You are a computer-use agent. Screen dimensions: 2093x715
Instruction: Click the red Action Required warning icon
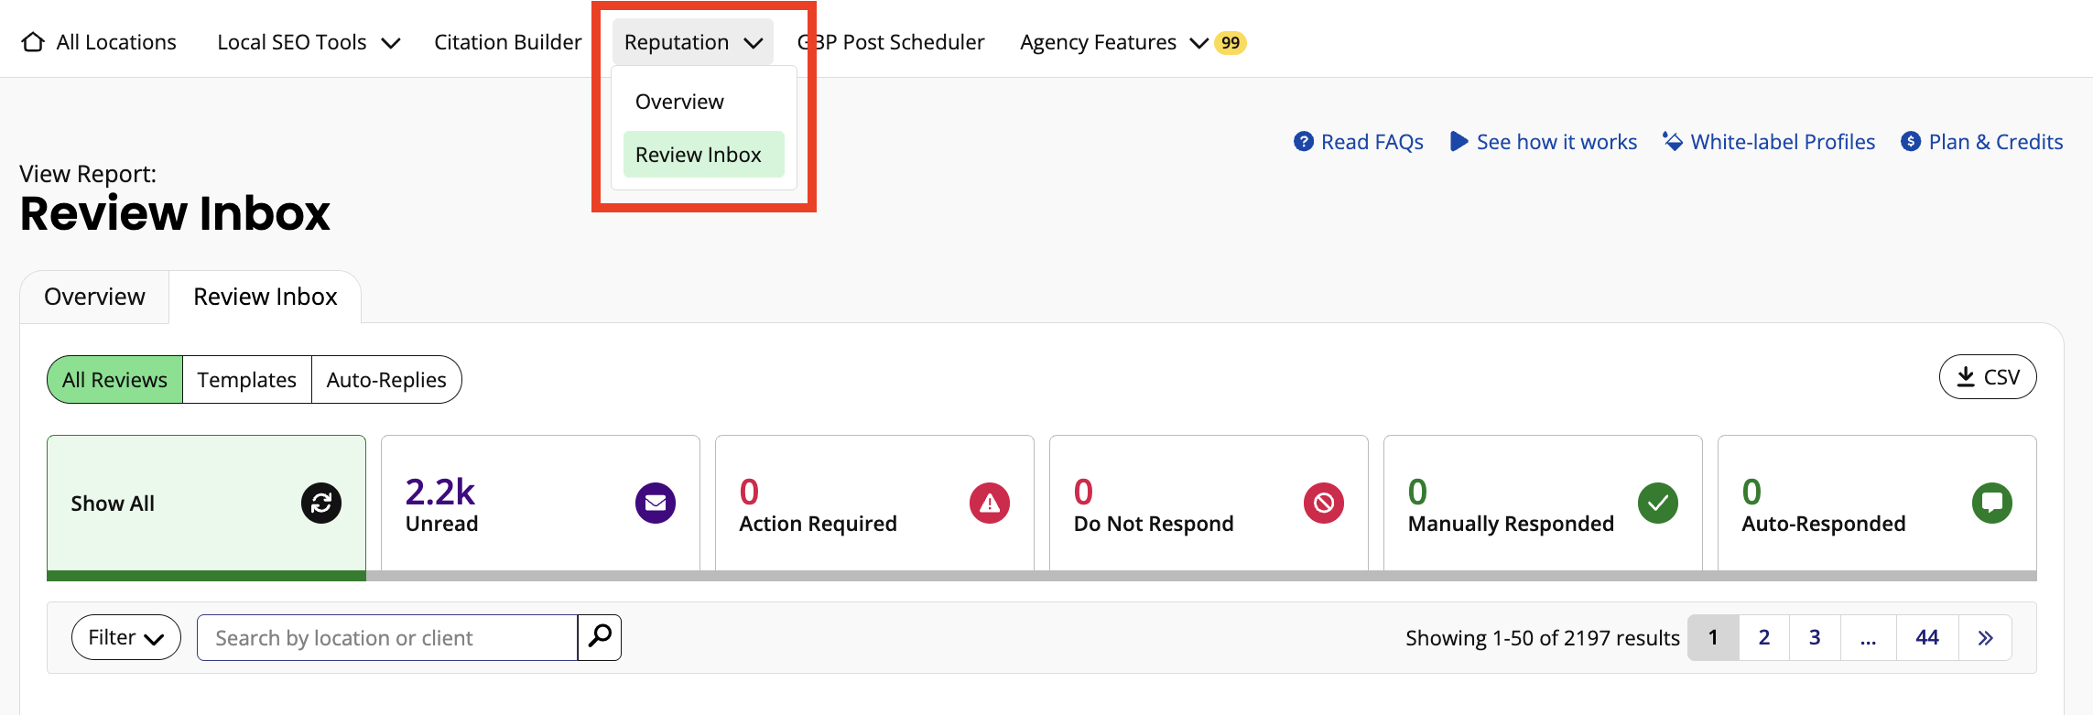[x=989, y=504]
